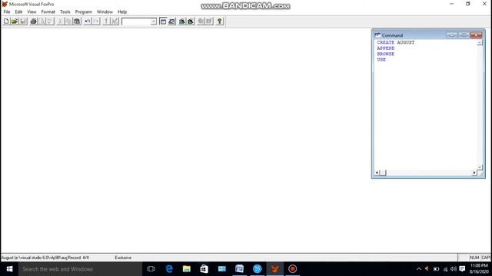Viewport: 492px width, 276px height.
Task: Click the Open file toolbar icon
Action: [x=15, y=21]
